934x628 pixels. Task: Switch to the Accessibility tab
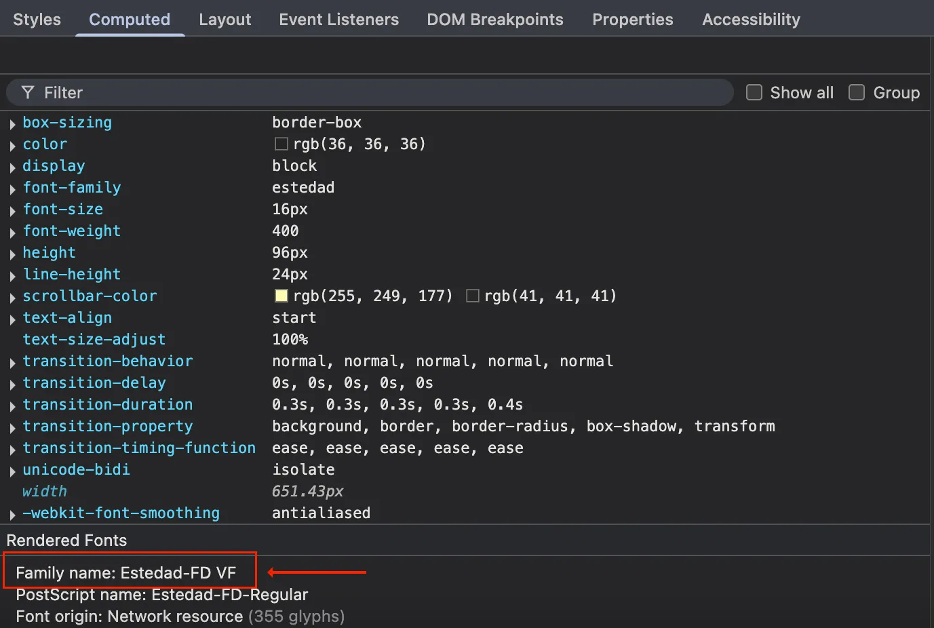coord(751,20)
